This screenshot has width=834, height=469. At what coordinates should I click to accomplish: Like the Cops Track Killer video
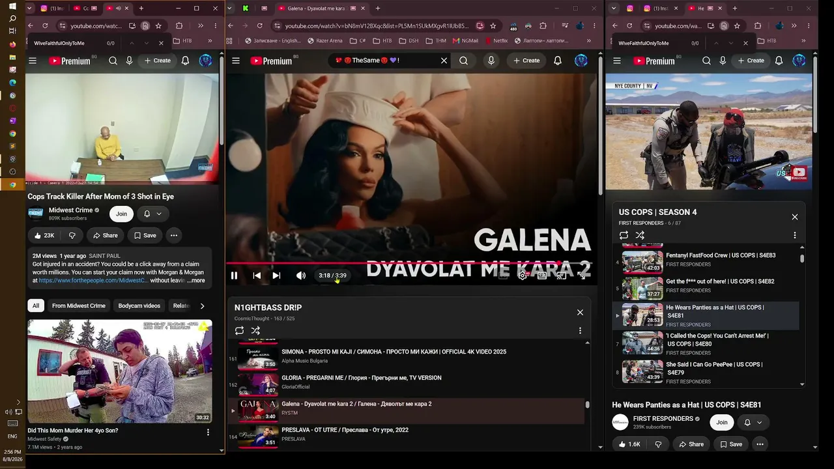coord(44,235)
